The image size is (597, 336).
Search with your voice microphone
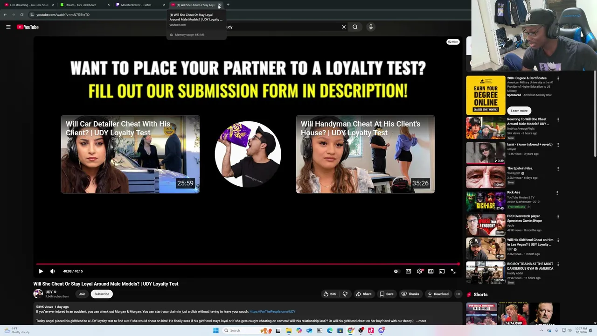tap(371, 27)
